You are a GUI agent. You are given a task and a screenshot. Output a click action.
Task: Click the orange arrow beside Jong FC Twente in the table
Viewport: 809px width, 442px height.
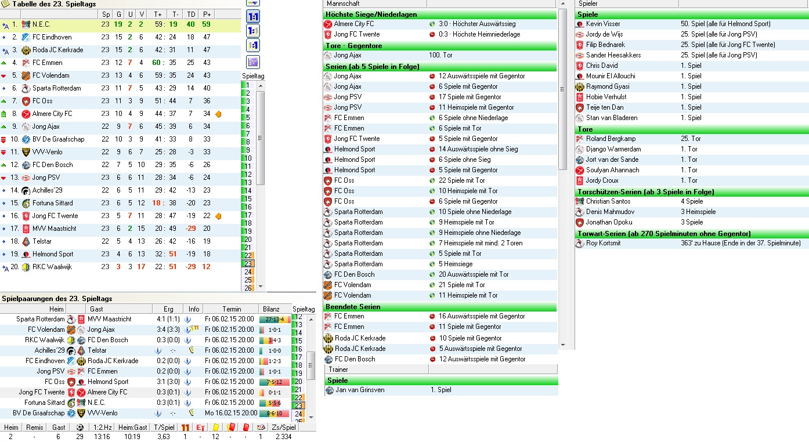[218, 216]
